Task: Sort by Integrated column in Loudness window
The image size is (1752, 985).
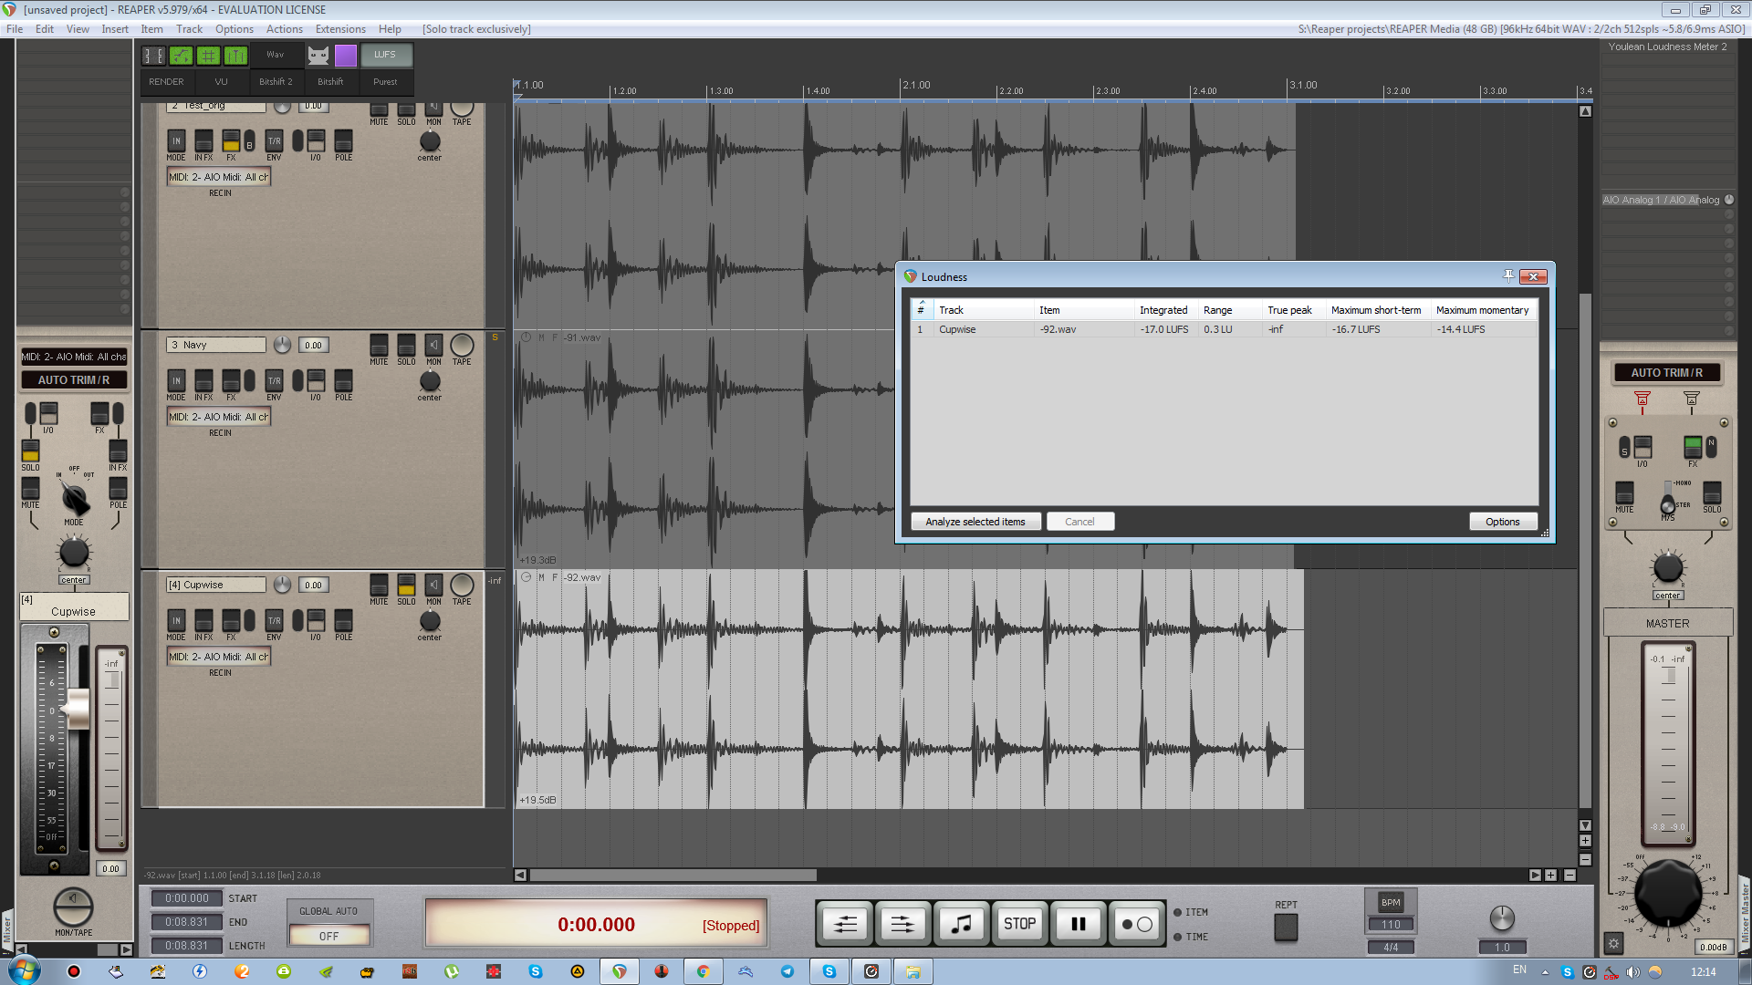Action: (1165, 310)
